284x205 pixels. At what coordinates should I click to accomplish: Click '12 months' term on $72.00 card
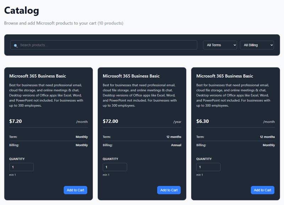click(x=174, y=137)
